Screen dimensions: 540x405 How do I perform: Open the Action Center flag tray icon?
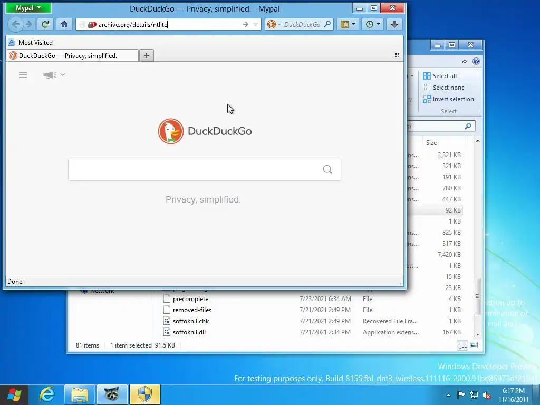click(x=461, y=395)
